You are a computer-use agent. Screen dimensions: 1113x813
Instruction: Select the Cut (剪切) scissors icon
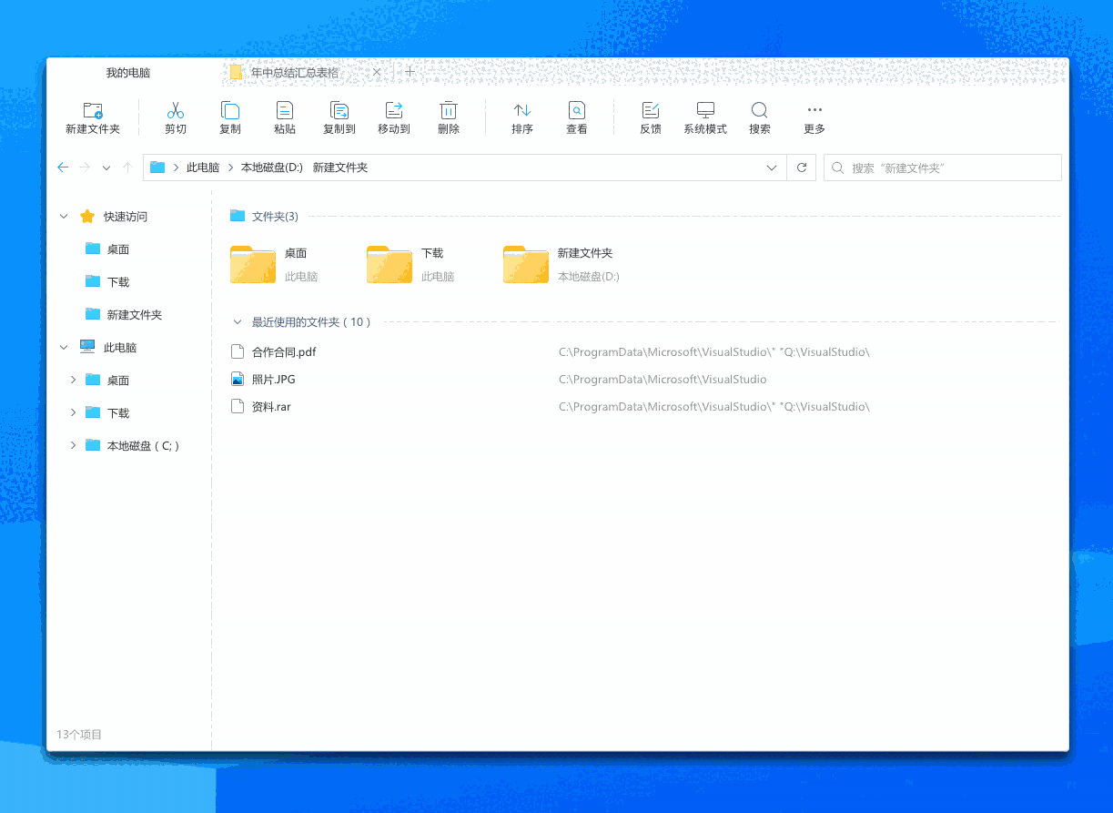(x=176, y=111)
